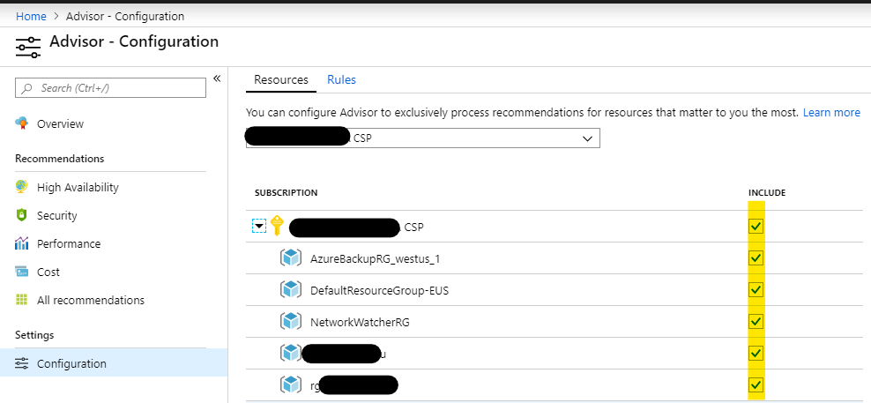This screenshot has width=871, height=403.
Task: Uncheck Include for DefaultResourceGroup-EUS
Action: (756, 290)
